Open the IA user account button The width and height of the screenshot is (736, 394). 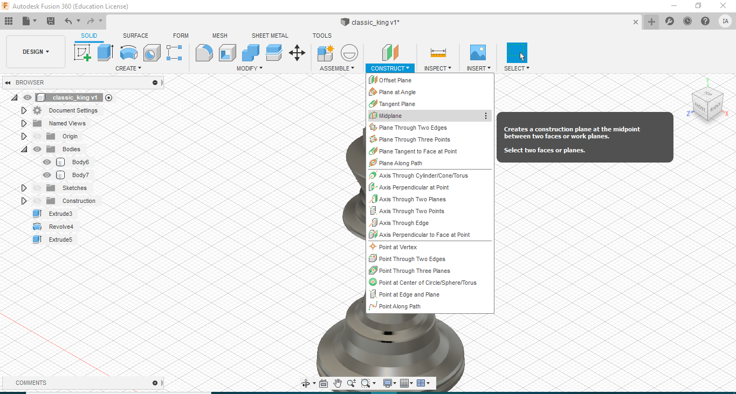[725, 21]
